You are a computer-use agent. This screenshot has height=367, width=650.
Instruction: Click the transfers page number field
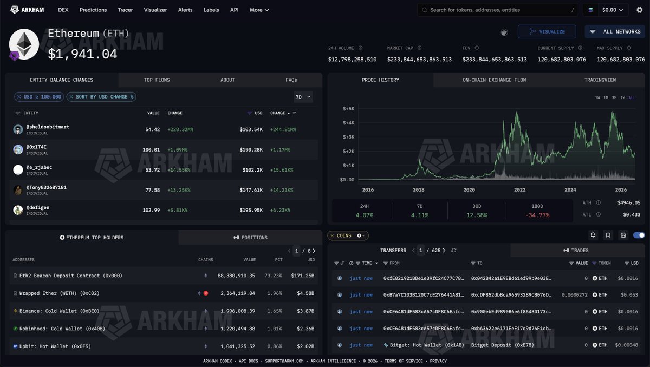tap(420, 251)
